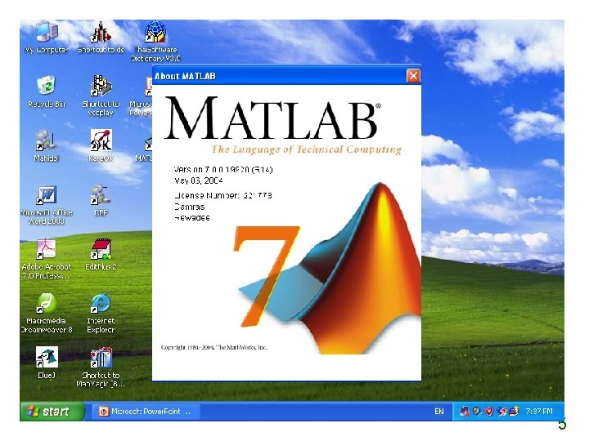Open the EditPlus 2 desktop shortcut

click(101, 254)
